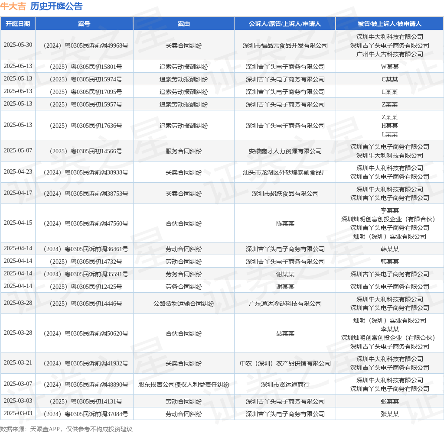Click plaintiff 深圳市福品元食品开发有限公司
Viewport: 444px width, 433px height.
(x=285, y=45)
